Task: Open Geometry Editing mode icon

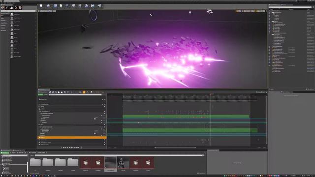Action: click(20, 8)
